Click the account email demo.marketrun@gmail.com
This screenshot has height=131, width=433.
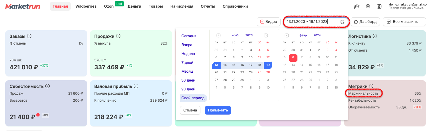click(x=409, y=5)
